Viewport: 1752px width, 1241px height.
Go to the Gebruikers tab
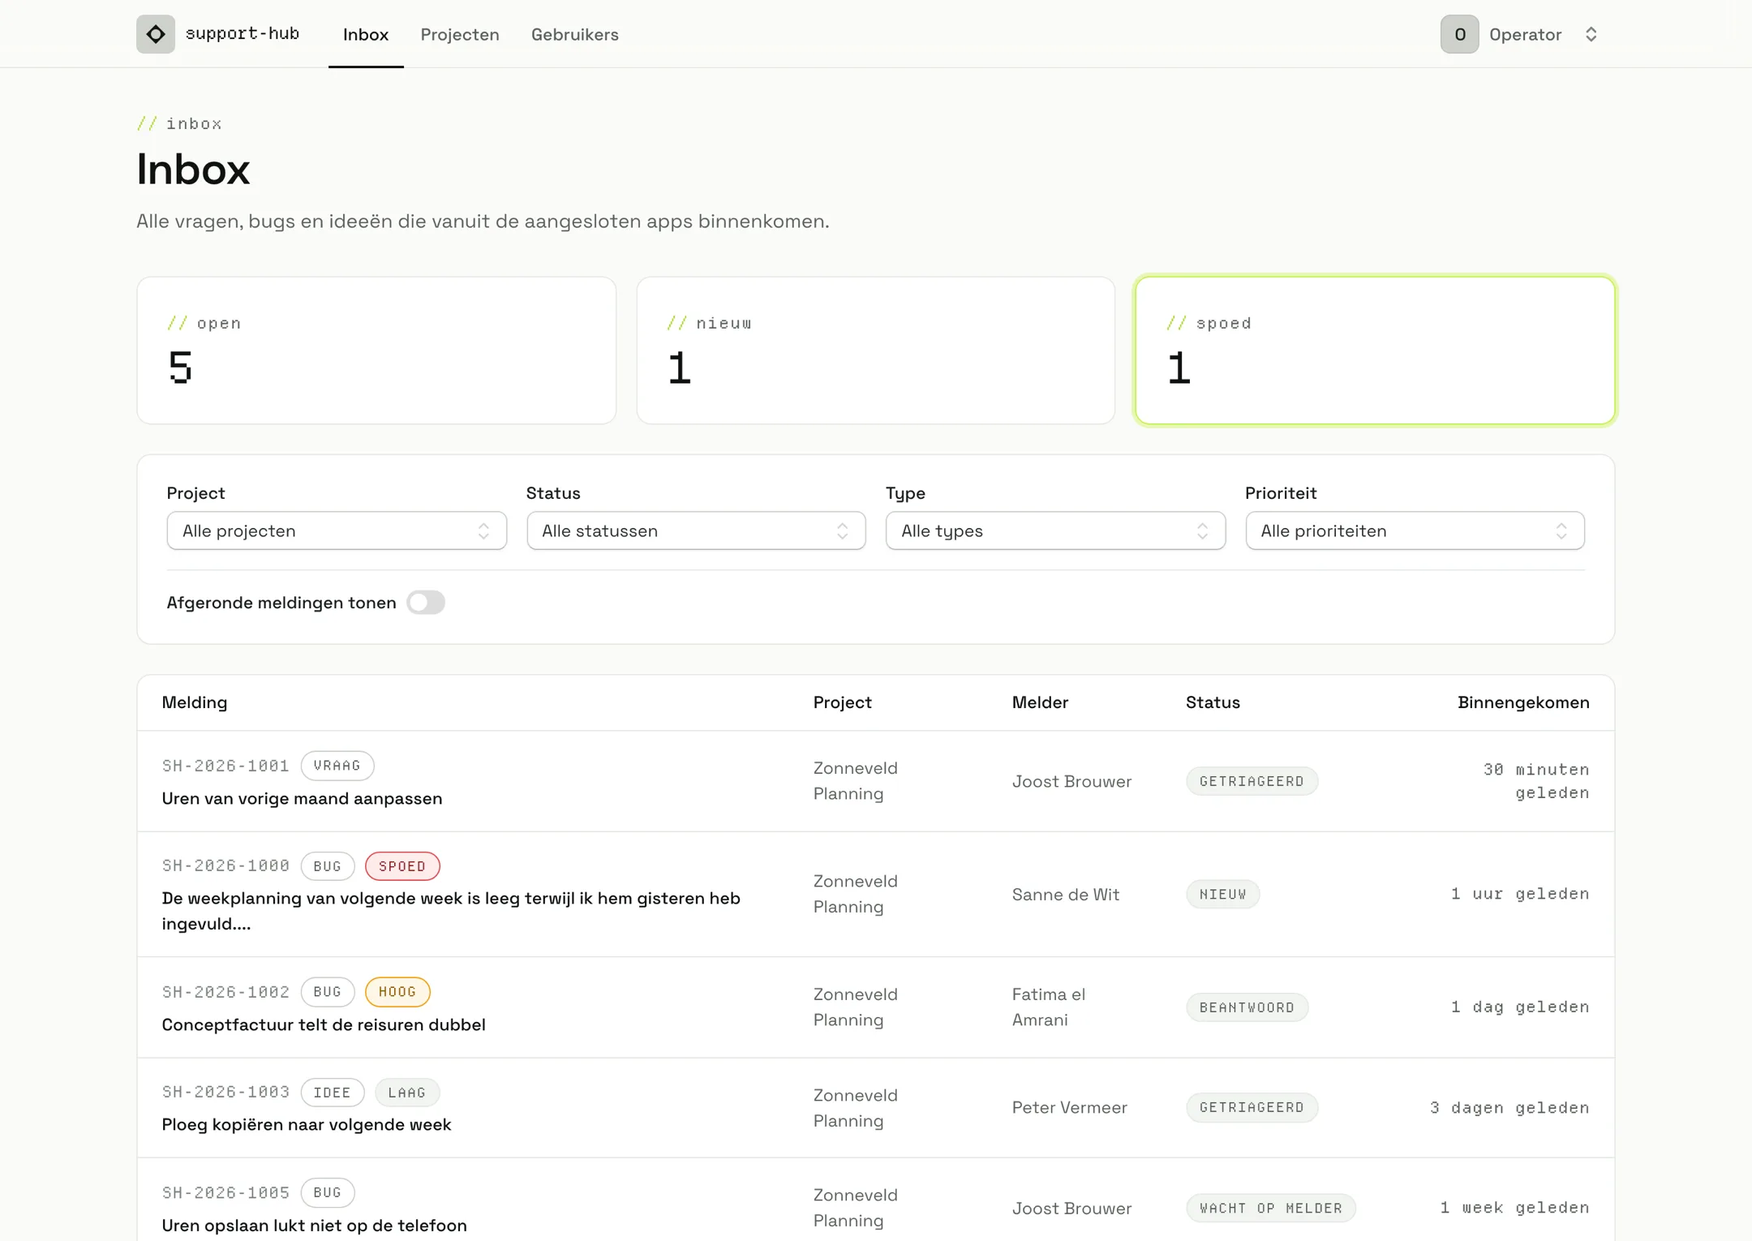(574, 34)
